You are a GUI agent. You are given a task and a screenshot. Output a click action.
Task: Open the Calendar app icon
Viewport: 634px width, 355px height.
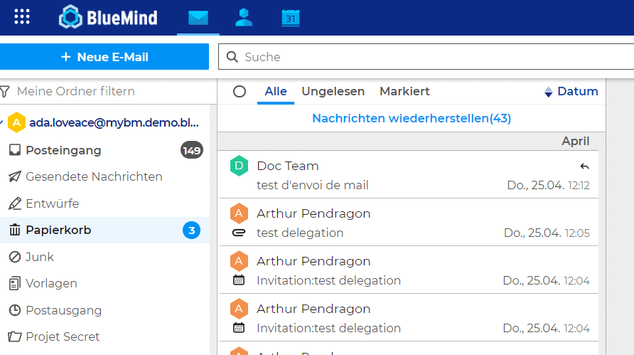(x=291, y=18)
